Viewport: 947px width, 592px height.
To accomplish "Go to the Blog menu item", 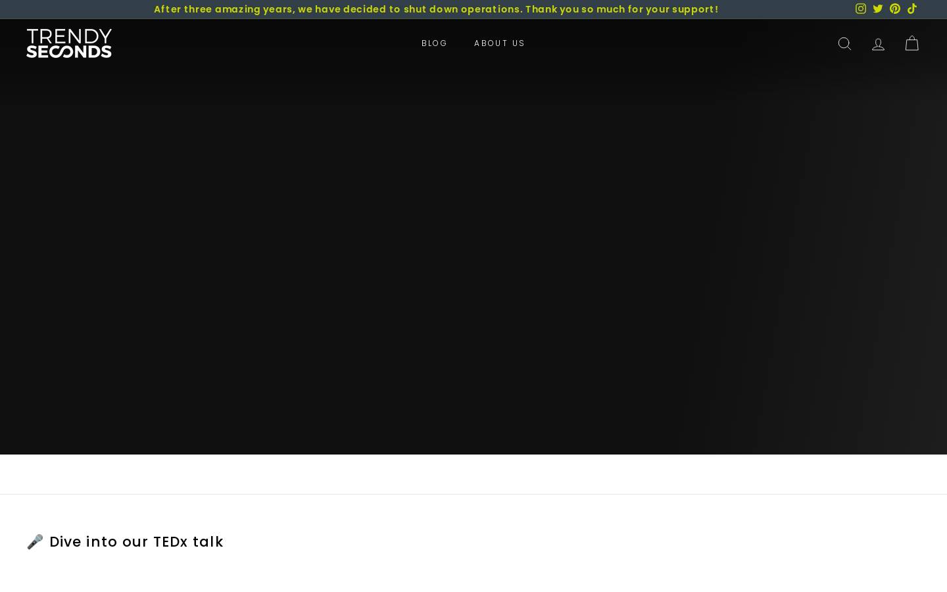I will coord(434,43).
